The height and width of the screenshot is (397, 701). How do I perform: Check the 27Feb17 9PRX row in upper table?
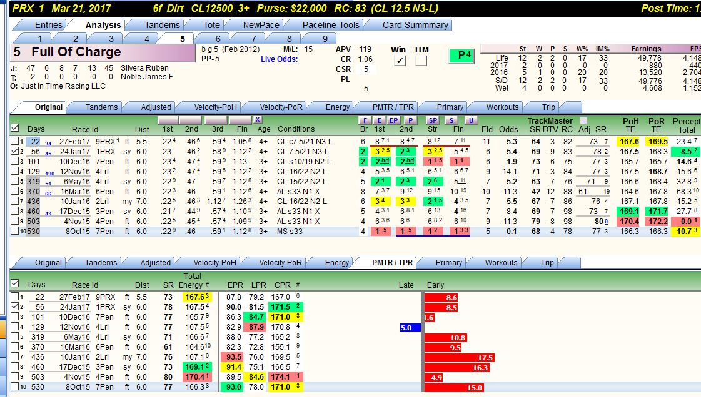[x=15, y=142]
